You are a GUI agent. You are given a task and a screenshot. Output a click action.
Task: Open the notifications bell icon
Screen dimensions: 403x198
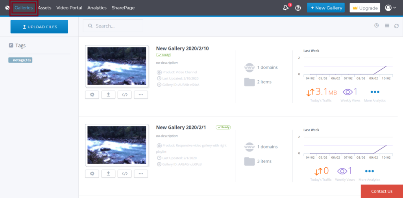[286, 8]
